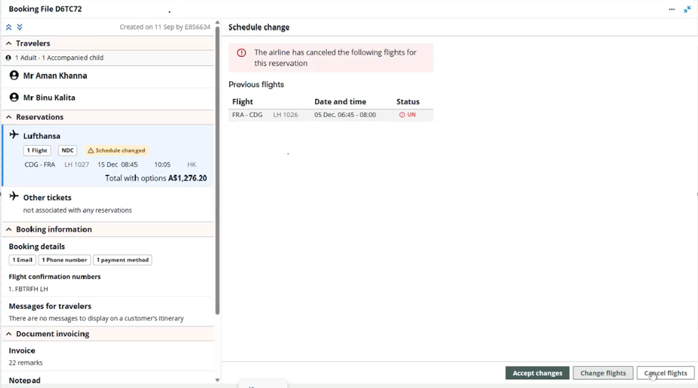
Task: Click the collapse all sections double-chevron icon
Action: (x=9, y=27)
